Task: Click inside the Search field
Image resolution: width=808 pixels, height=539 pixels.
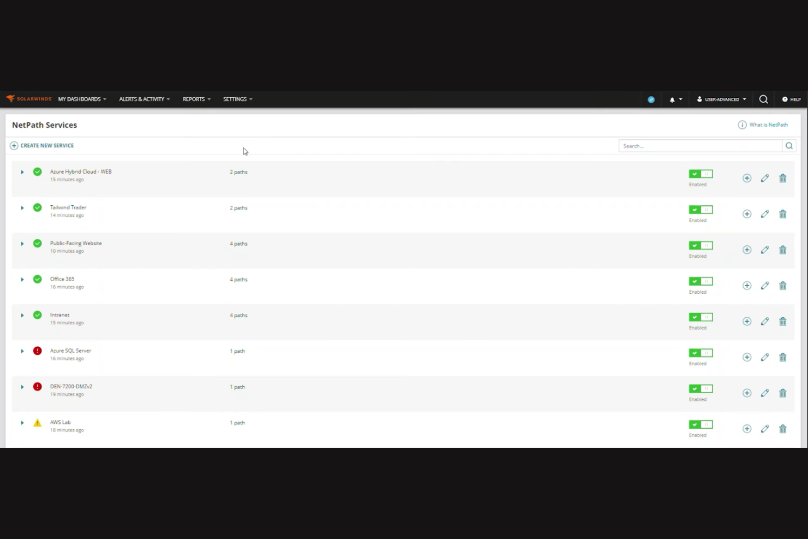Action: (x=700, y=145)
